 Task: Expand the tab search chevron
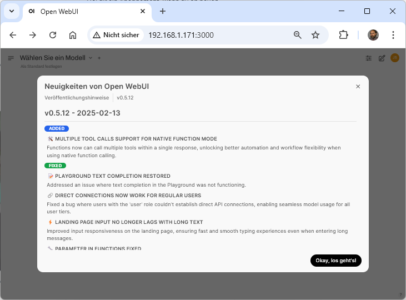11,11
